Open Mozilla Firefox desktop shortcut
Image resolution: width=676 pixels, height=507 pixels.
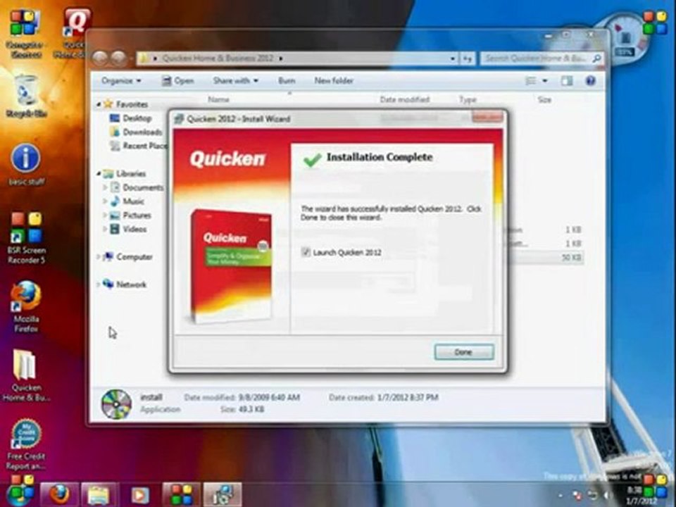[x=26, y=306]
